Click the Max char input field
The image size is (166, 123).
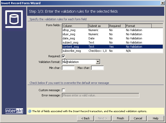(97, 68)
